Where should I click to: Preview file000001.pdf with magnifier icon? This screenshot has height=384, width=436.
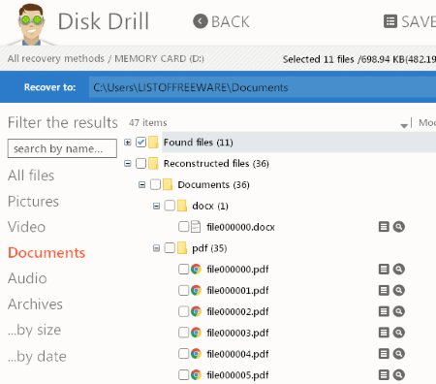point(399,290)
